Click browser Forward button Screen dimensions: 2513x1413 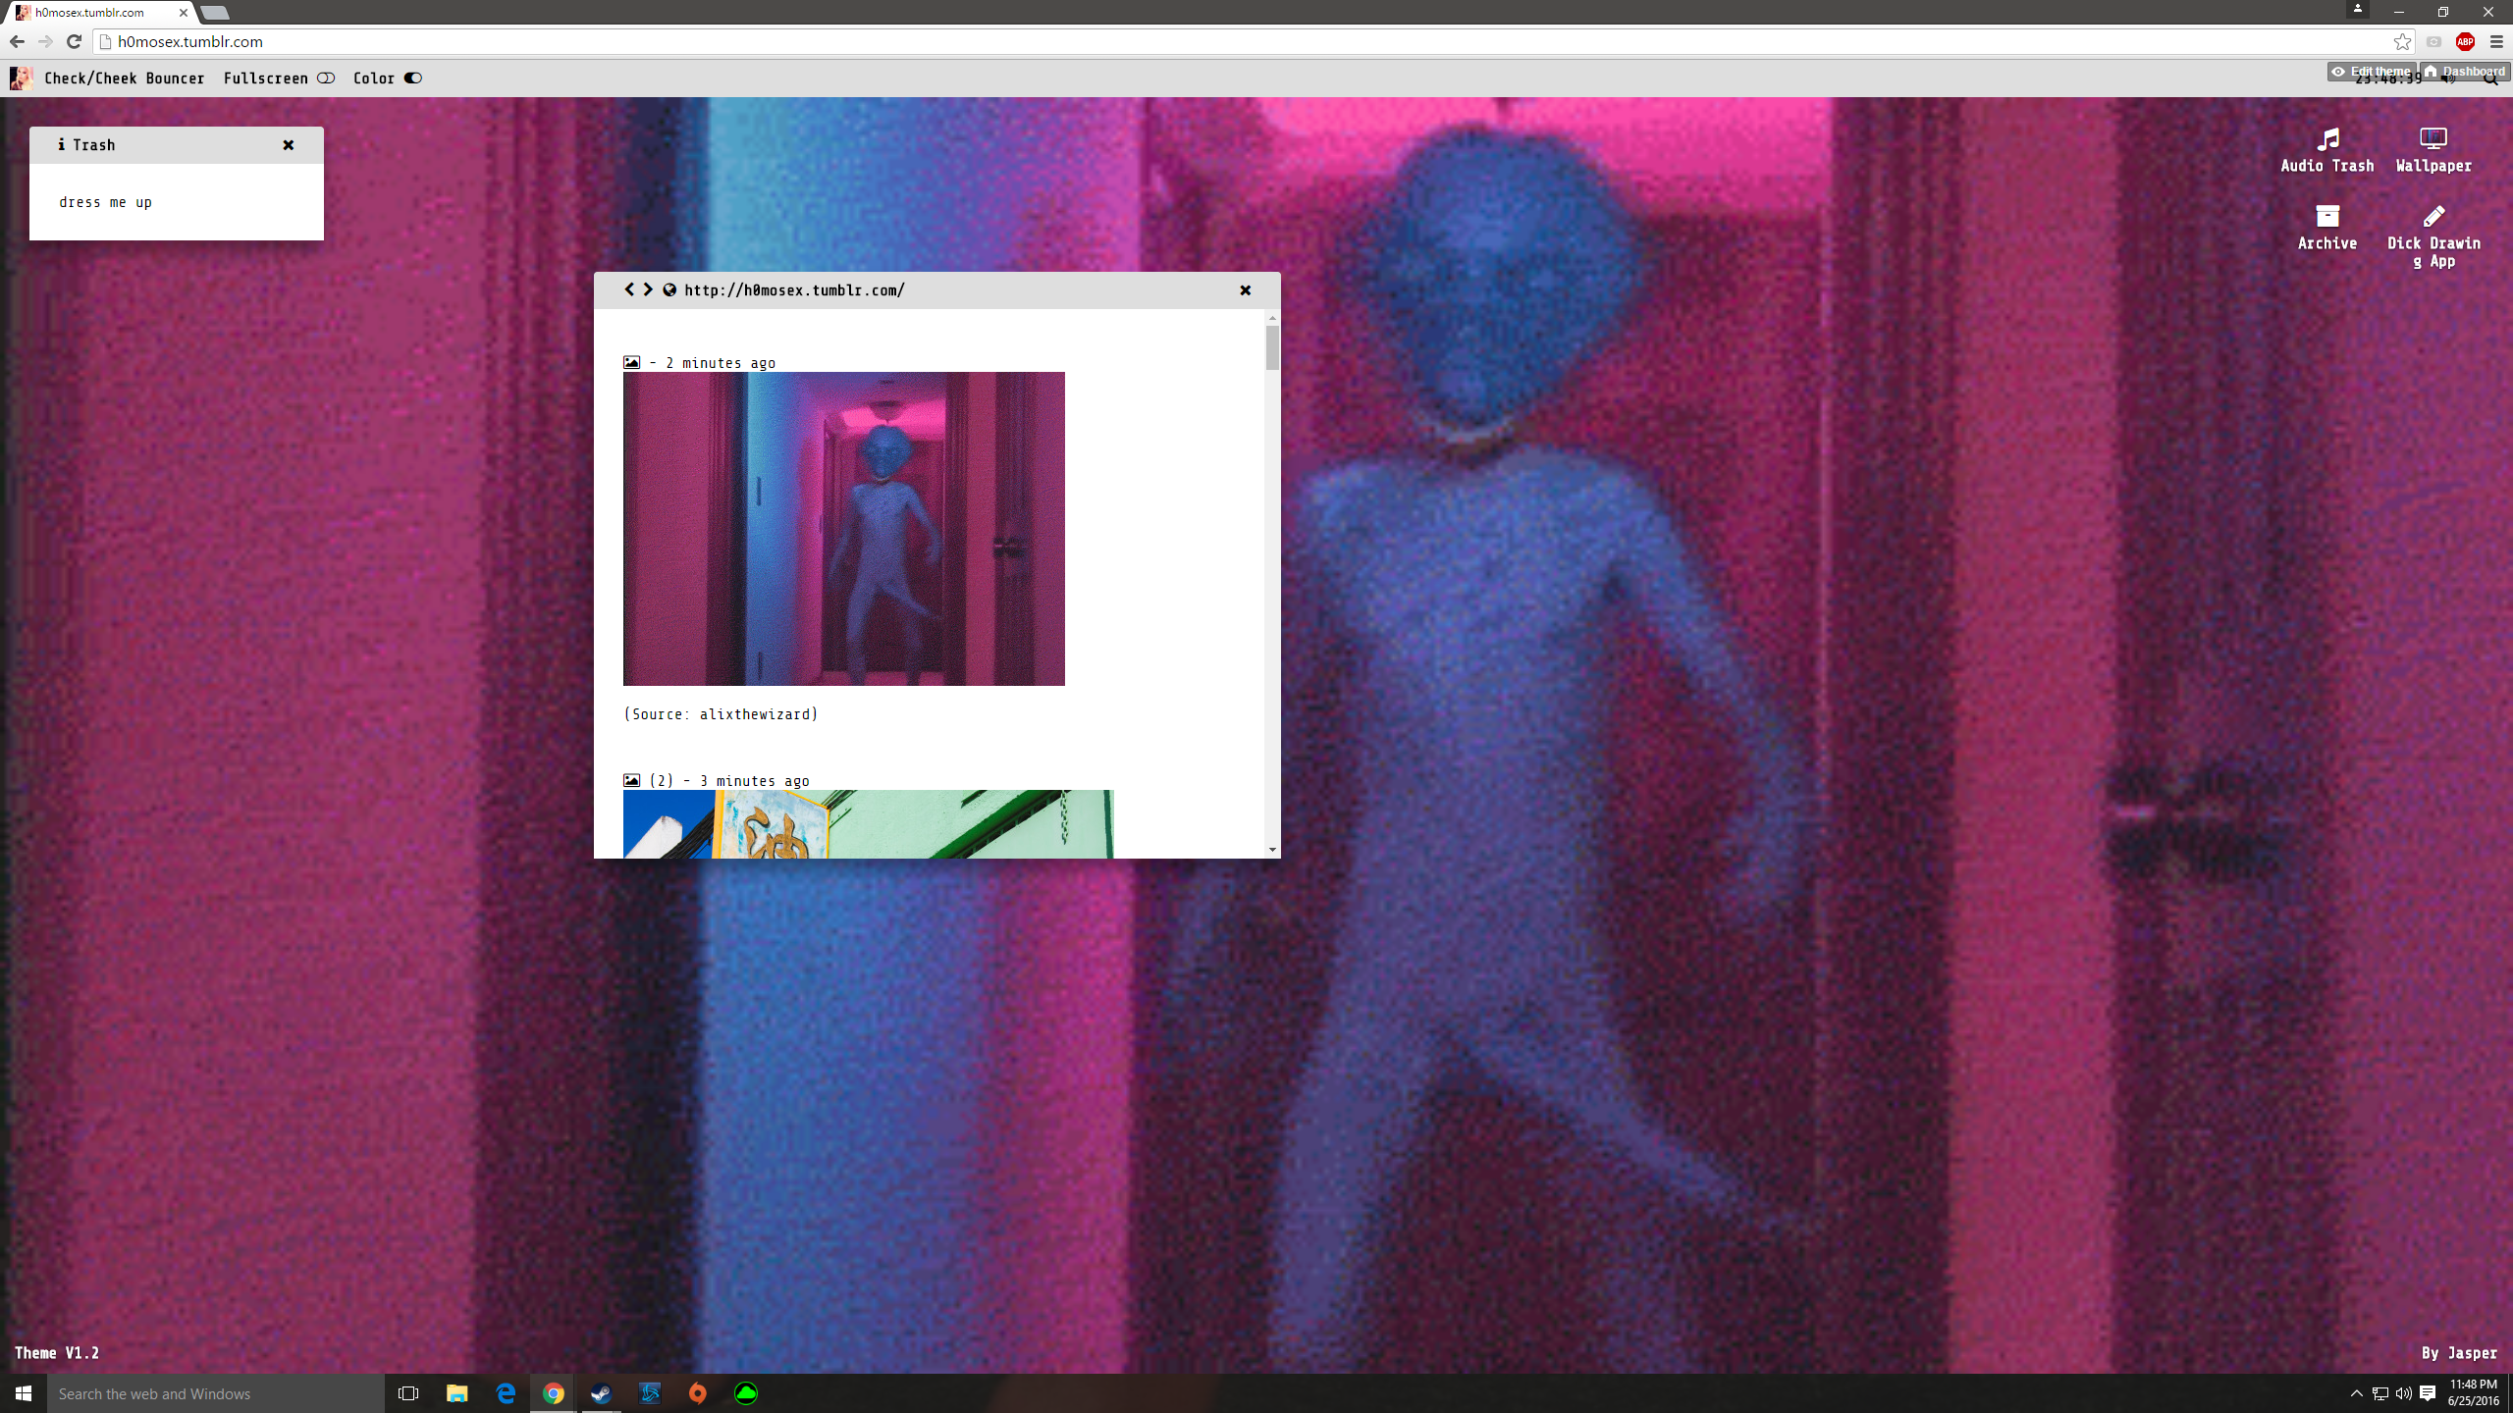pyautogui.click(x=45, y=41)
